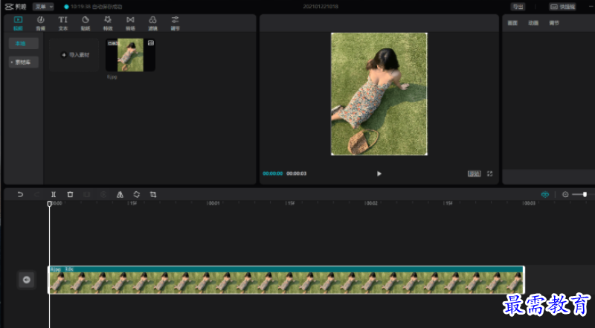
Task: Click the 剪映 app logo
Action: [15, 7]
